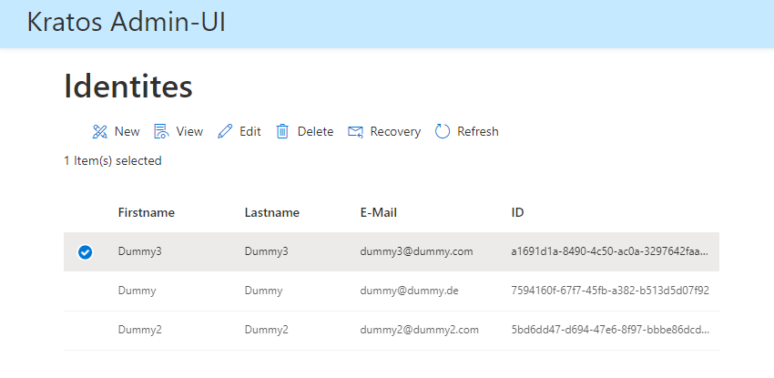Click the New button label
Viewport: 774px width, 378px height.
pos(127,131)
